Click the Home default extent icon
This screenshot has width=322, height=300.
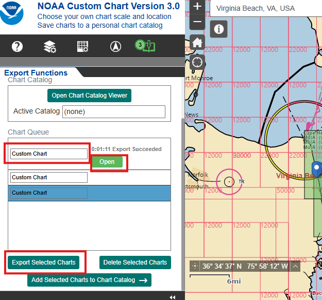point(197,43)
